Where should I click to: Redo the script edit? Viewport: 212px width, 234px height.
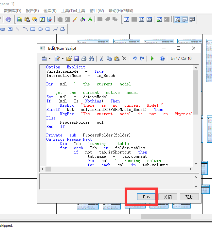142,59
